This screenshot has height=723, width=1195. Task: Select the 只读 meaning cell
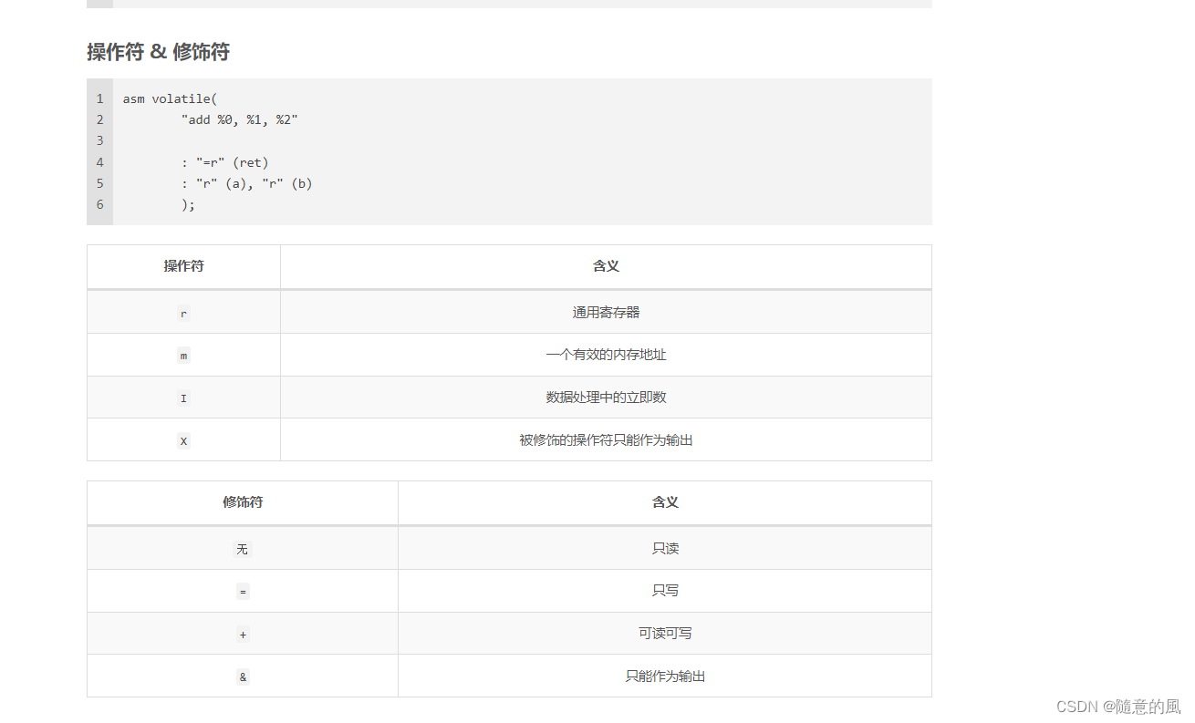pos(664,548)
